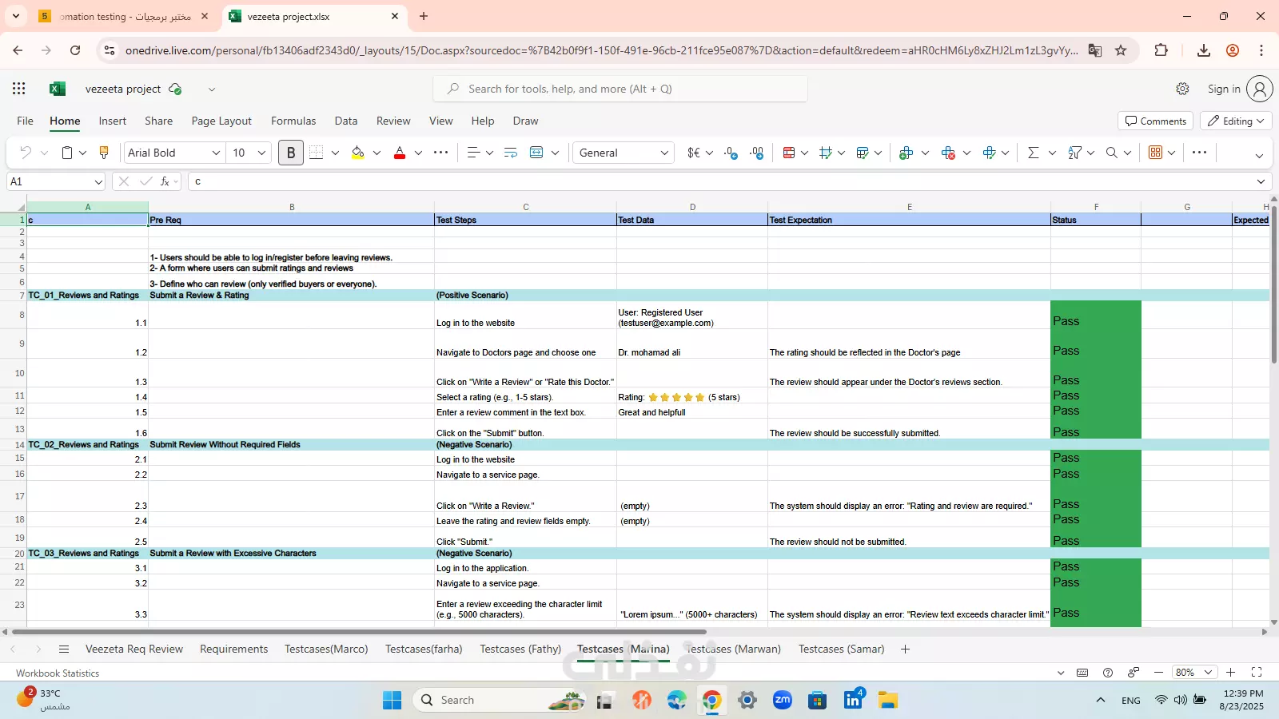Viewport: 1279px width, 719px height.
Task: Click the Paste clipboard icon
Action: (67, 153)
